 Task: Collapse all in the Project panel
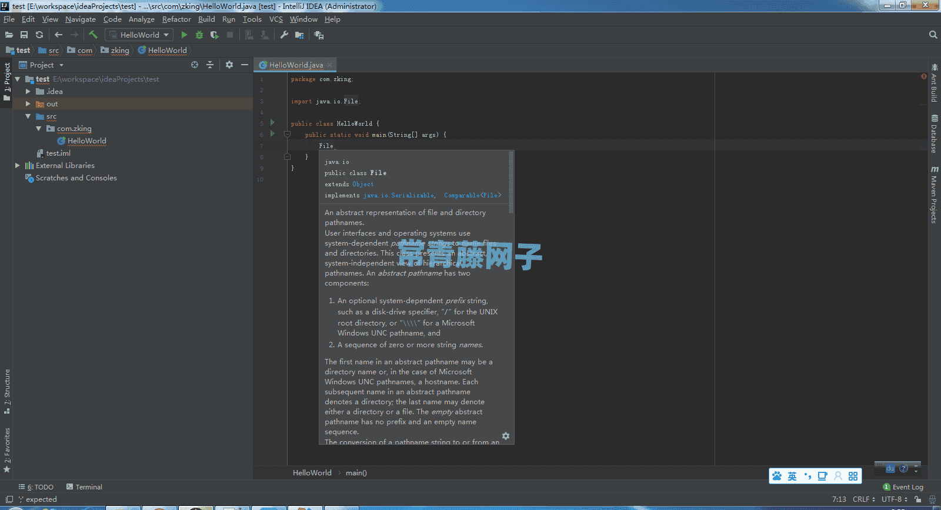tap(210, 65)
